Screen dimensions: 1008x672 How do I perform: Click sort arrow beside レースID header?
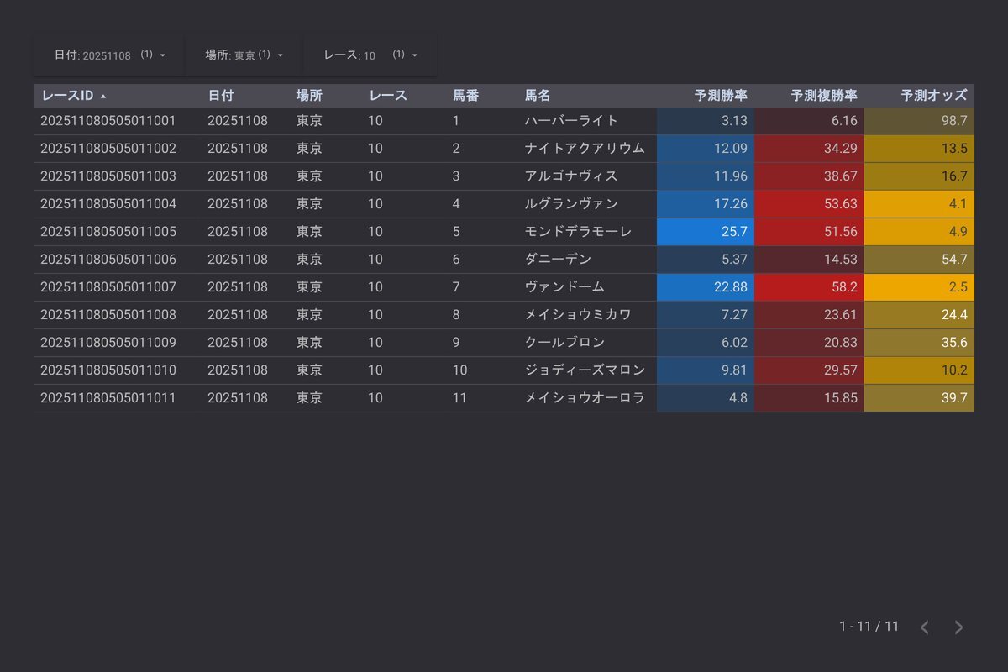(103, 97)
